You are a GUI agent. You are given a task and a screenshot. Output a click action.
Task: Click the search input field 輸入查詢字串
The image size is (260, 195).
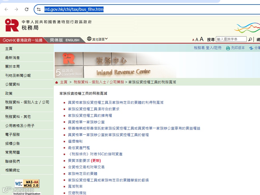click(231, 39)
